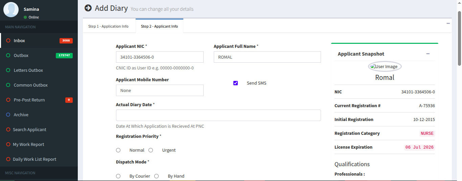The width and height of the screenshot is (462, 181).
Task: Click the Archive circle icon
Action: [x=8, y=115]
